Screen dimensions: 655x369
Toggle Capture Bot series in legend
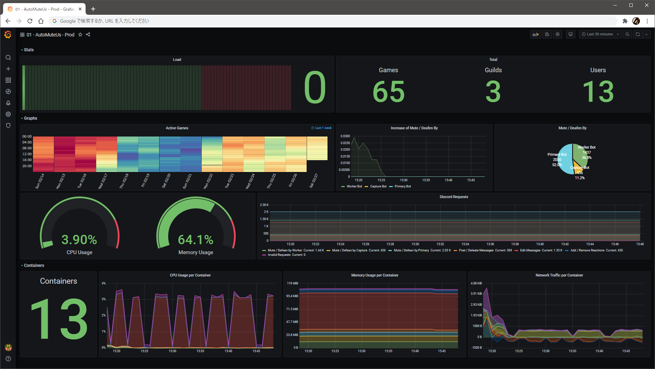(x=378, y=186)
